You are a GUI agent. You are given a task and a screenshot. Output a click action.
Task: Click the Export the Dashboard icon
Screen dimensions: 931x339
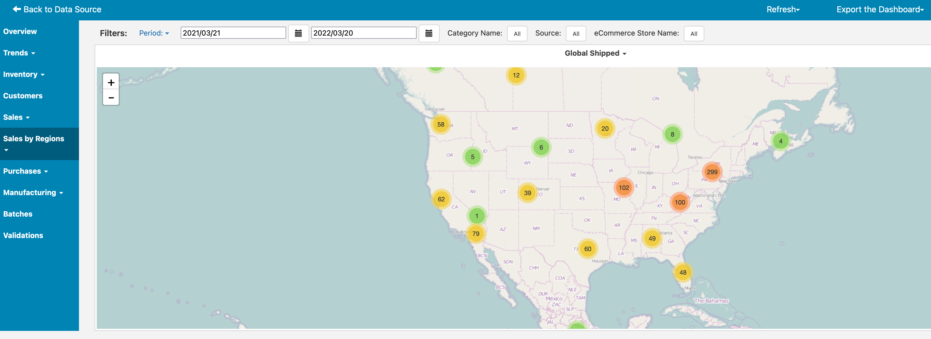(881, 9)
